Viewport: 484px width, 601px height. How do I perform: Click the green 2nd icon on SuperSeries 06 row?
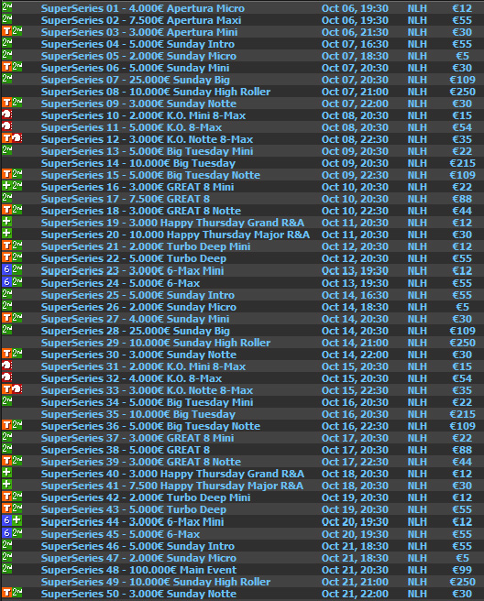(x=17, y=67)
